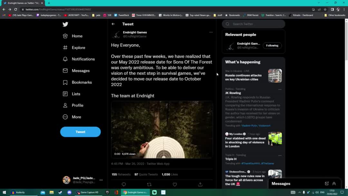Share the tweet via share icon

pos(200,184)
